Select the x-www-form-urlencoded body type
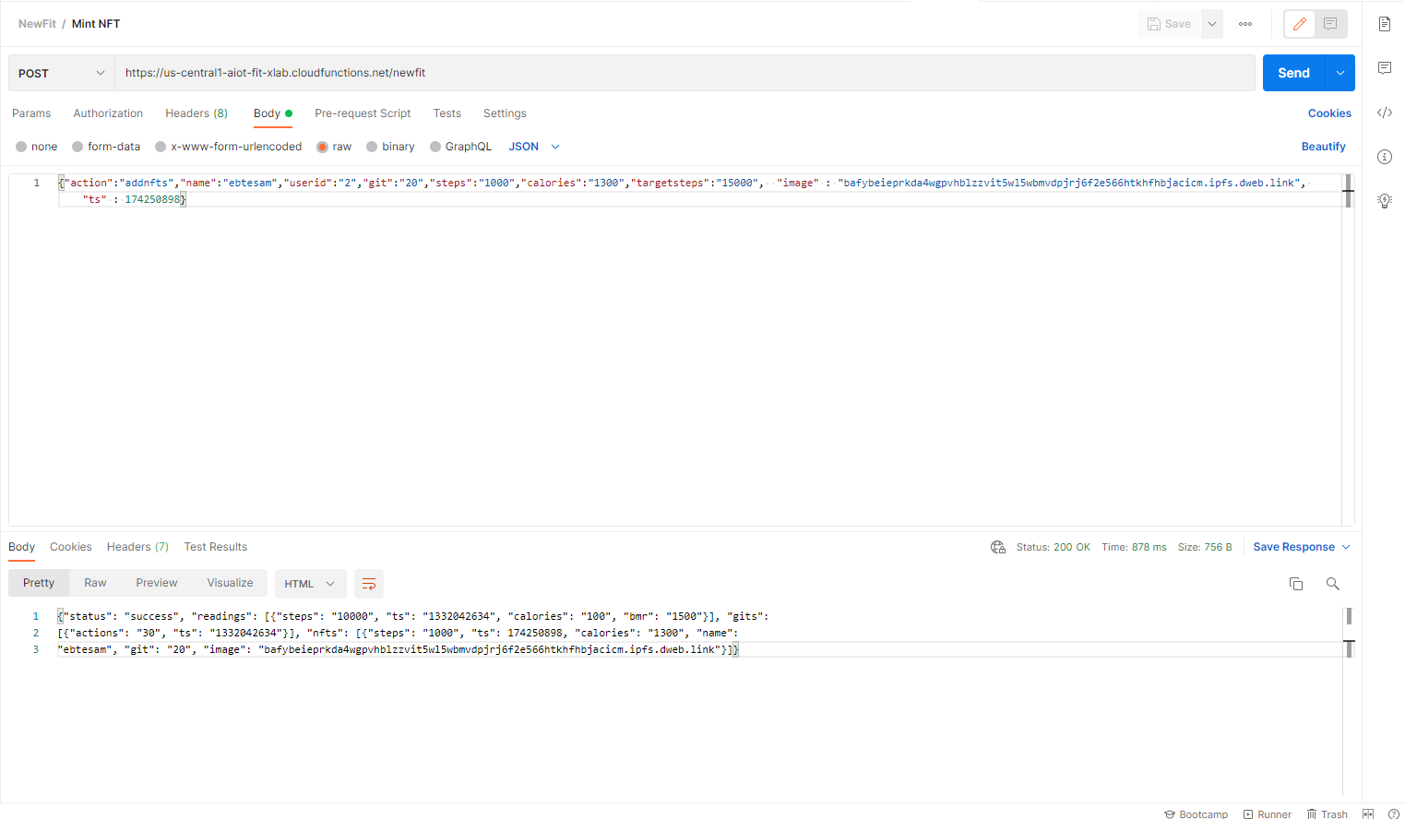The width and height of the screenshot is (1405, 819). (229, 147)
